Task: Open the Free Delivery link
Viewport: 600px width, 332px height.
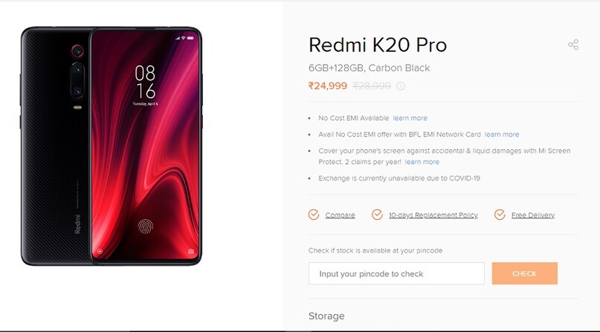Action: [x=533, y=215]
